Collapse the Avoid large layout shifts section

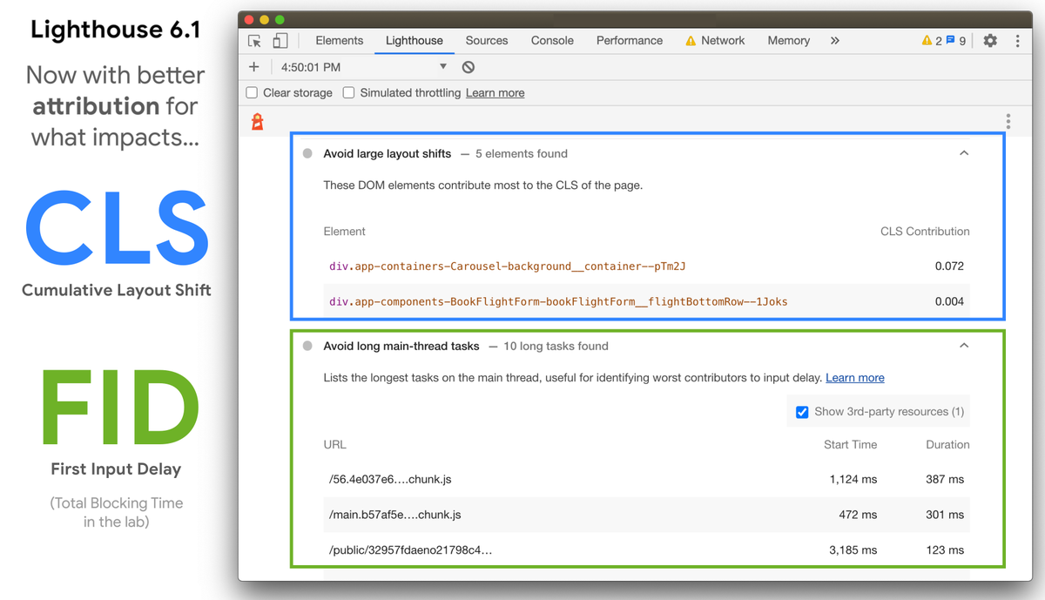(x=963, y=152)
